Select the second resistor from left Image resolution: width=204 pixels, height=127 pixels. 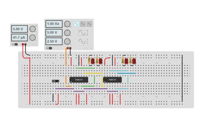point(97,60)
